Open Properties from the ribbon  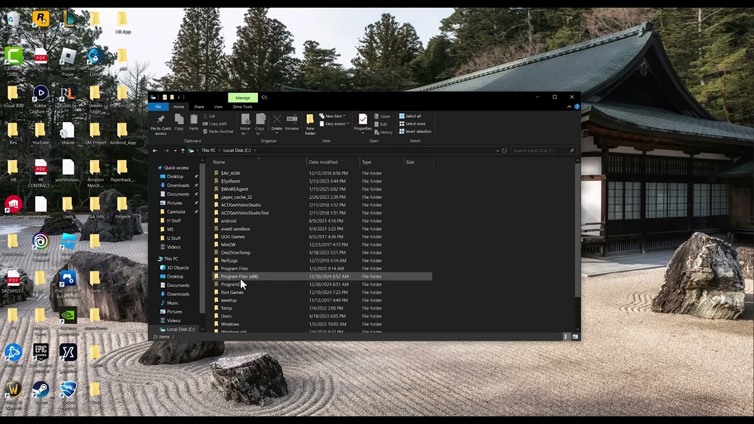363,122
